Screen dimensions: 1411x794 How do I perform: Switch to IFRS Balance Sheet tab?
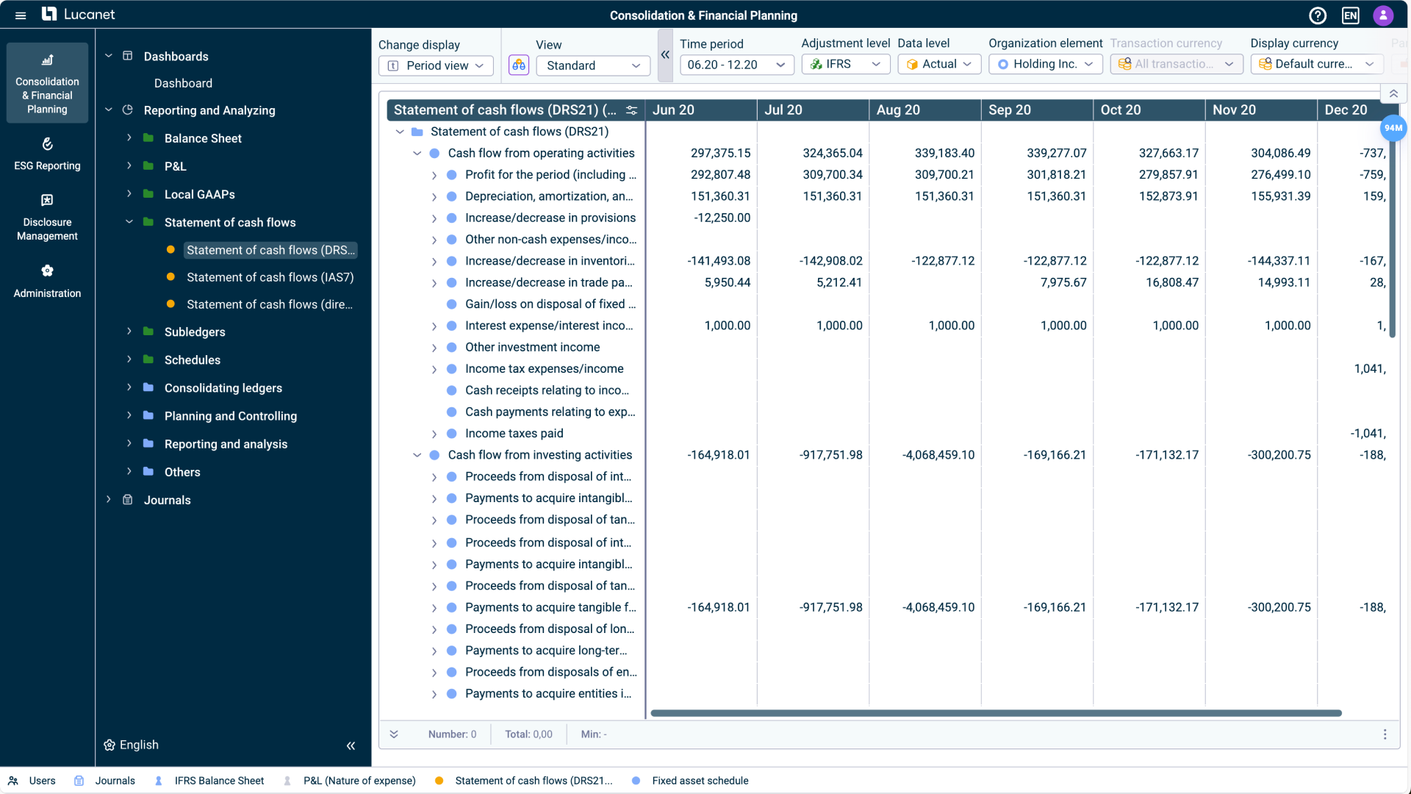[219, 781]
